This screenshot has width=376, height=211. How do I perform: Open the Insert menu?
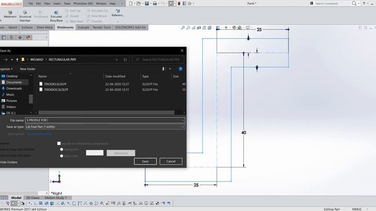click(x=57, y=4)
